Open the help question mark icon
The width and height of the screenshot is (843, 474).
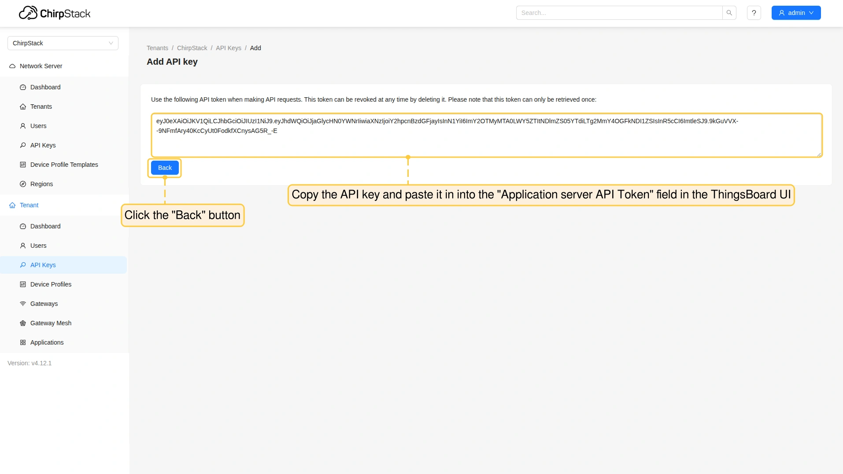(x=754, y=13)
